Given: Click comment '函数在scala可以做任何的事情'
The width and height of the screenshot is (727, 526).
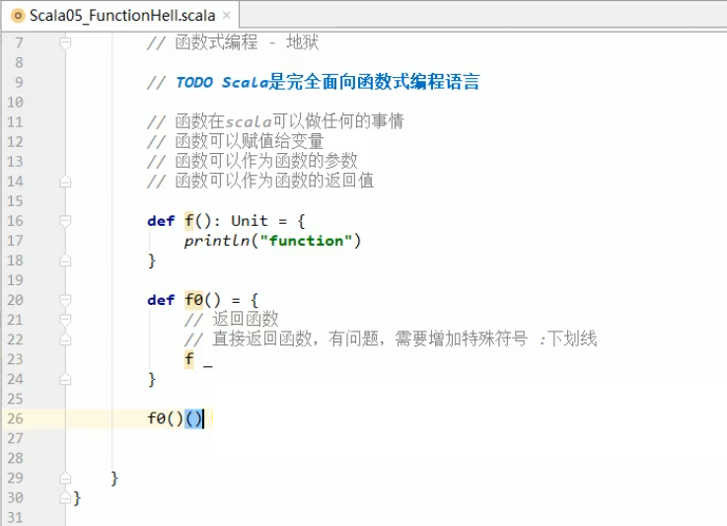Looking at the screenshot, I should tap(289, 121).
